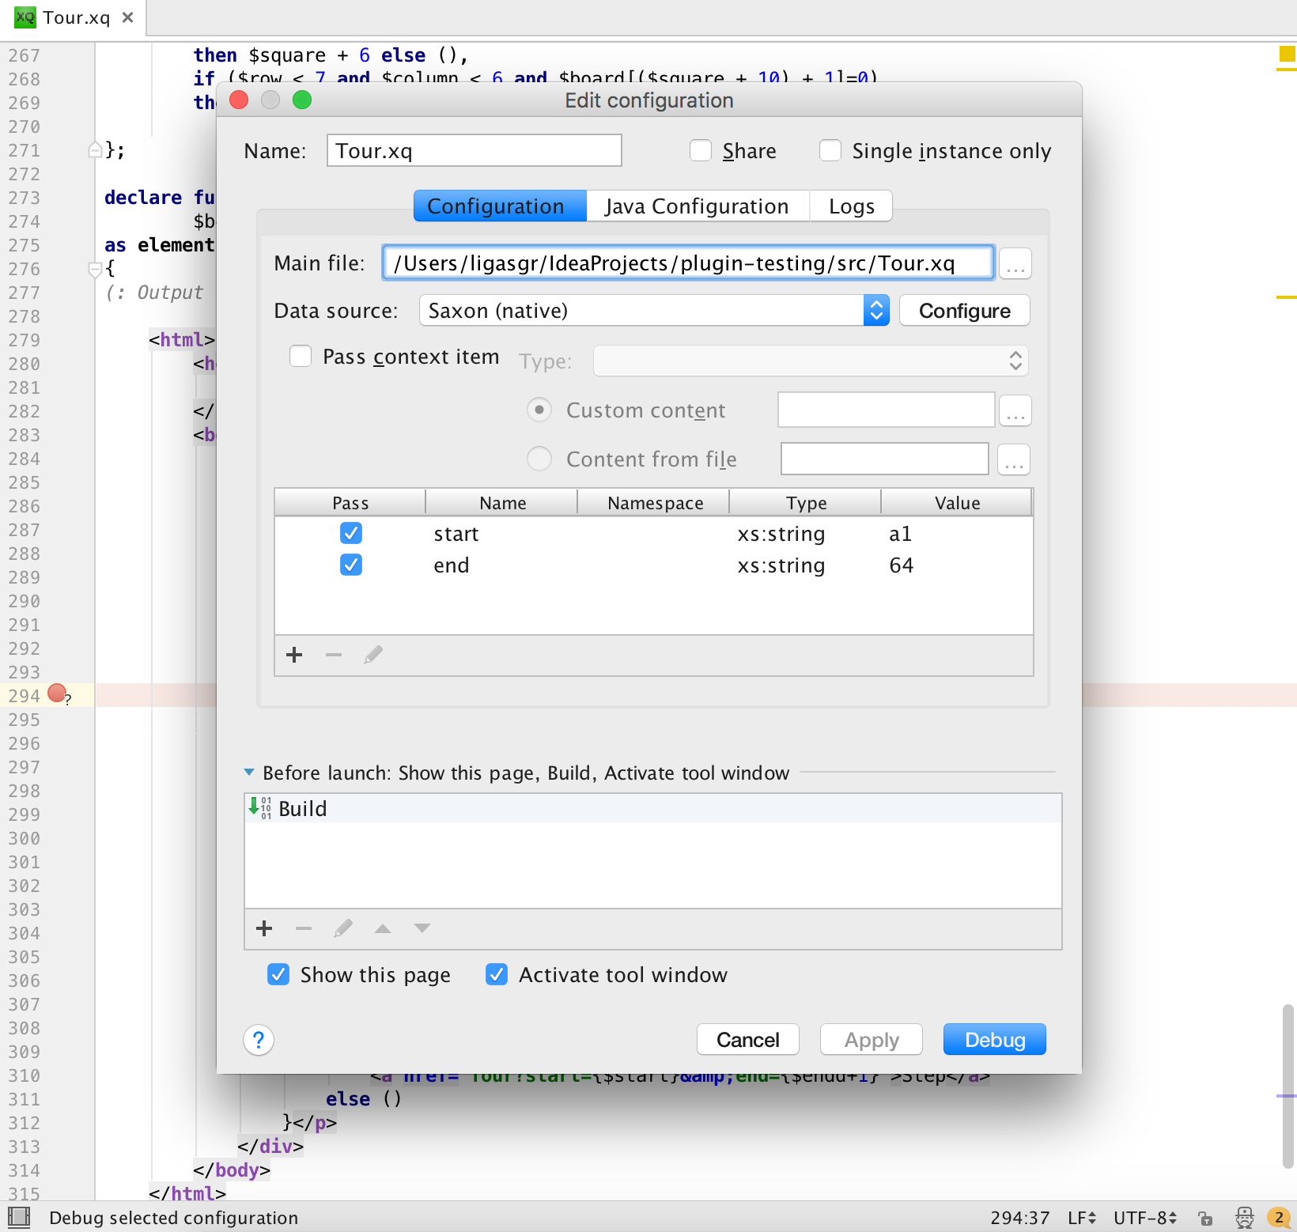Open the Data source dropdown
This screenshot has width=1297, height=1232.
point(654,311)
